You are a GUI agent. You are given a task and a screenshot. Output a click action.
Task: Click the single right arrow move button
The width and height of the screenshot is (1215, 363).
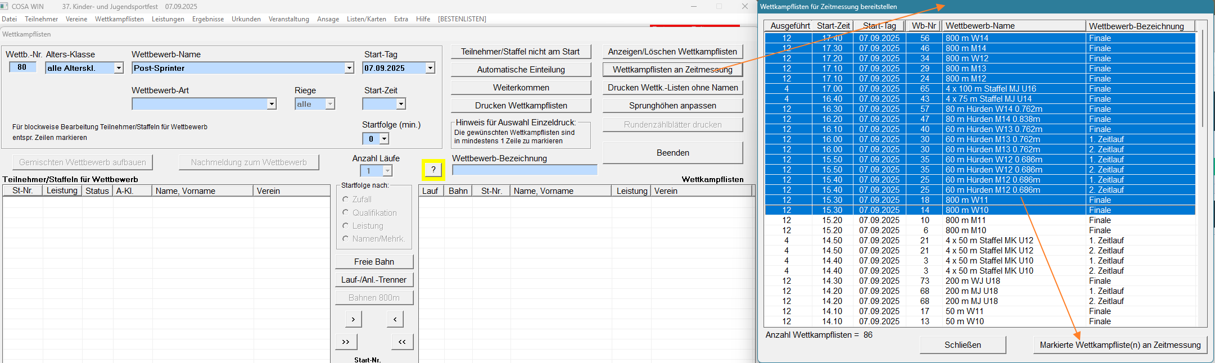353,319
